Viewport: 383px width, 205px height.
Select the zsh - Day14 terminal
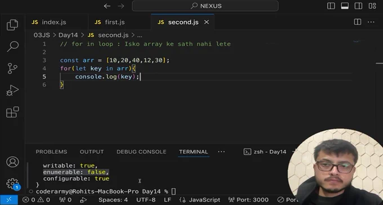coord(265,151)
